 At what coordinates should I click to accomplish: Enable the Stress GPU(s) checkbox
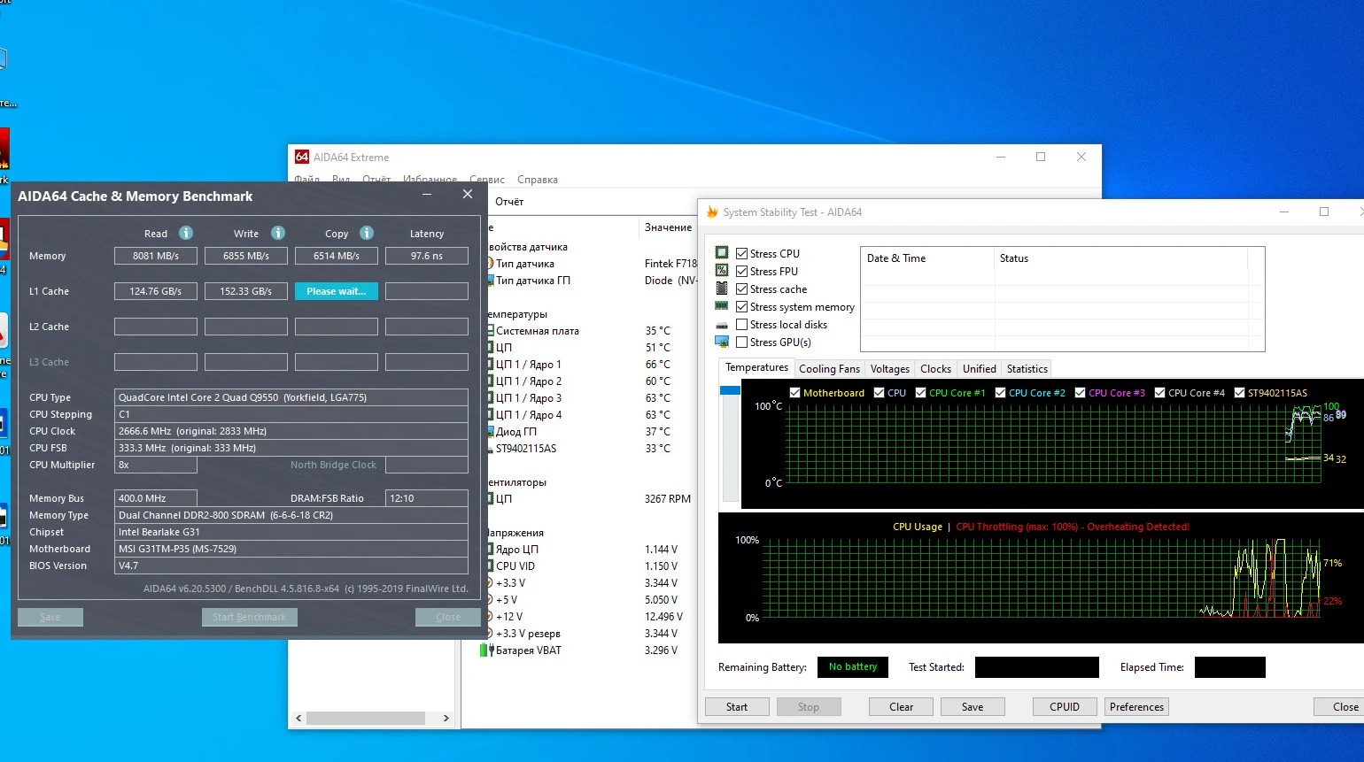click(x=742, y=343)
